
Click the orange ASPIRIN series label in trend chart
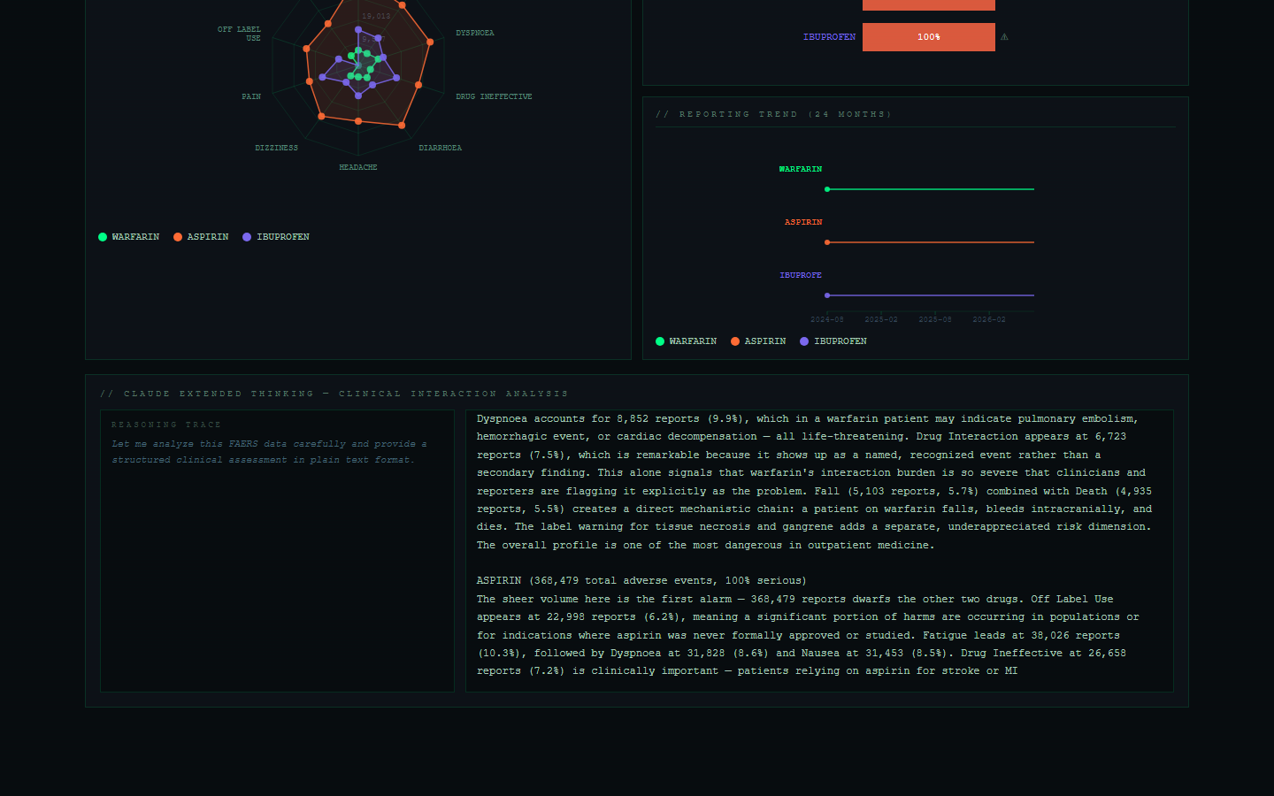(x=803, y=222)
